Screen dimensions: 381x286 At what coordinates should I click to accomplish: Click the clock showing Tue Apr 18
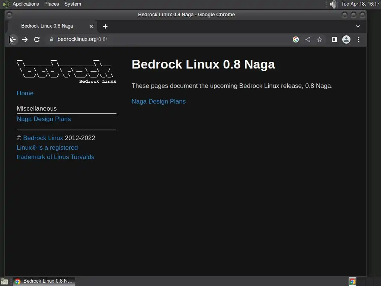pyautogui.click(x=360, y=4)
